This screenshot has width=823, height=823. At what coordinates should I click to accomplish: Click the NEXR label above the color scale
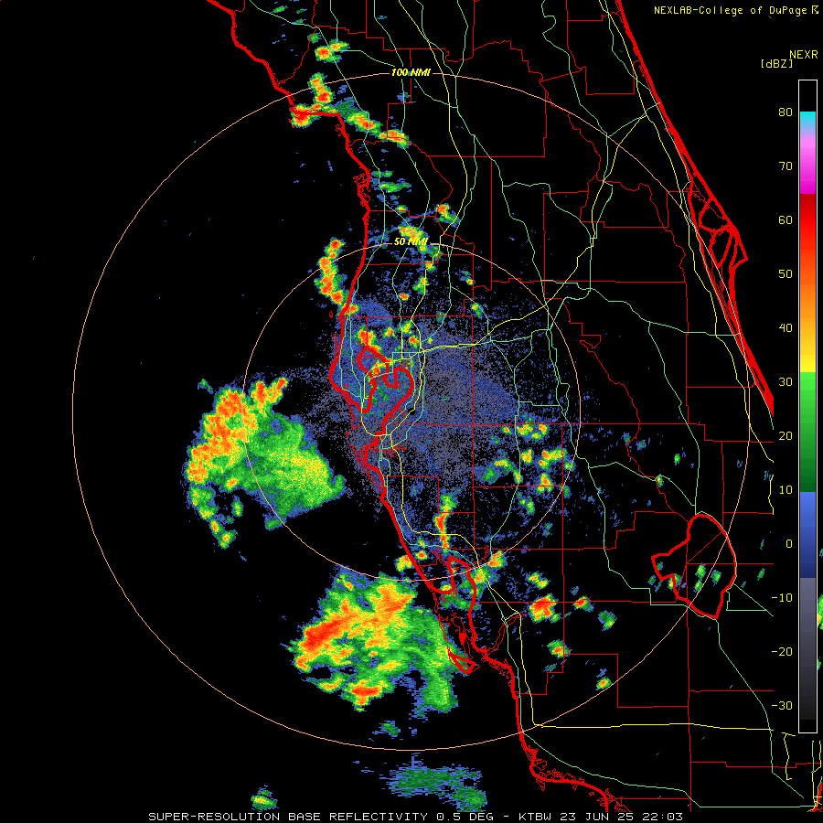(x=804, y=55)
